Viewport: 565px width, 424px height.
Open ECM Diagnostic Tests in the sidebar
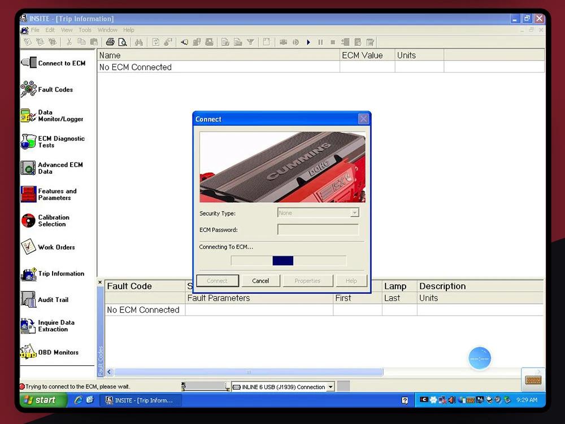click(28, 142)
